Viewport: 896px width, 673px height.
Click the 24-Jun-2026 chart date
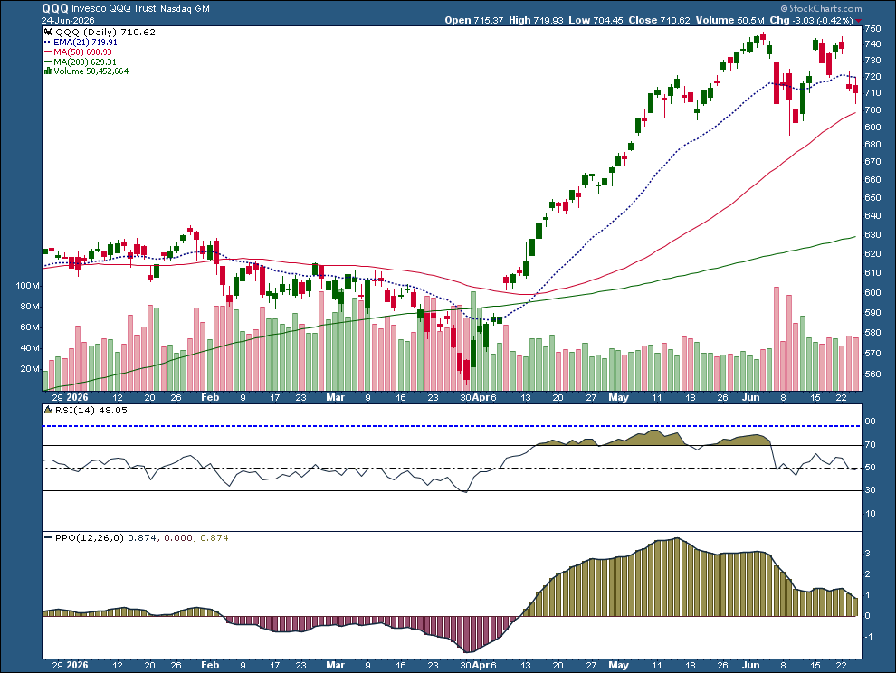pos(68,20)
